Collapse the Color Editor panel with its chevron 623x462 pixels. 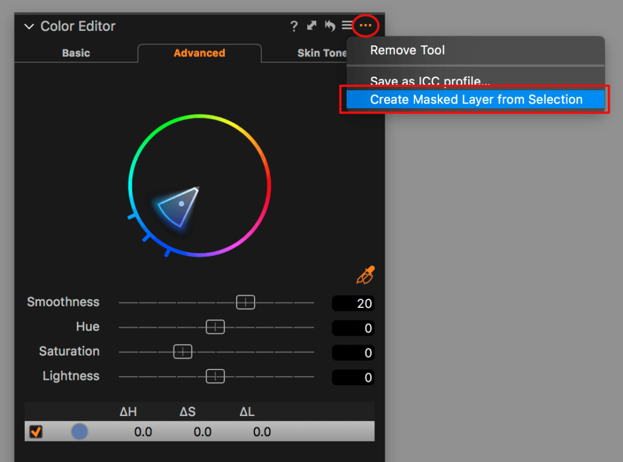tap(28, 26)
